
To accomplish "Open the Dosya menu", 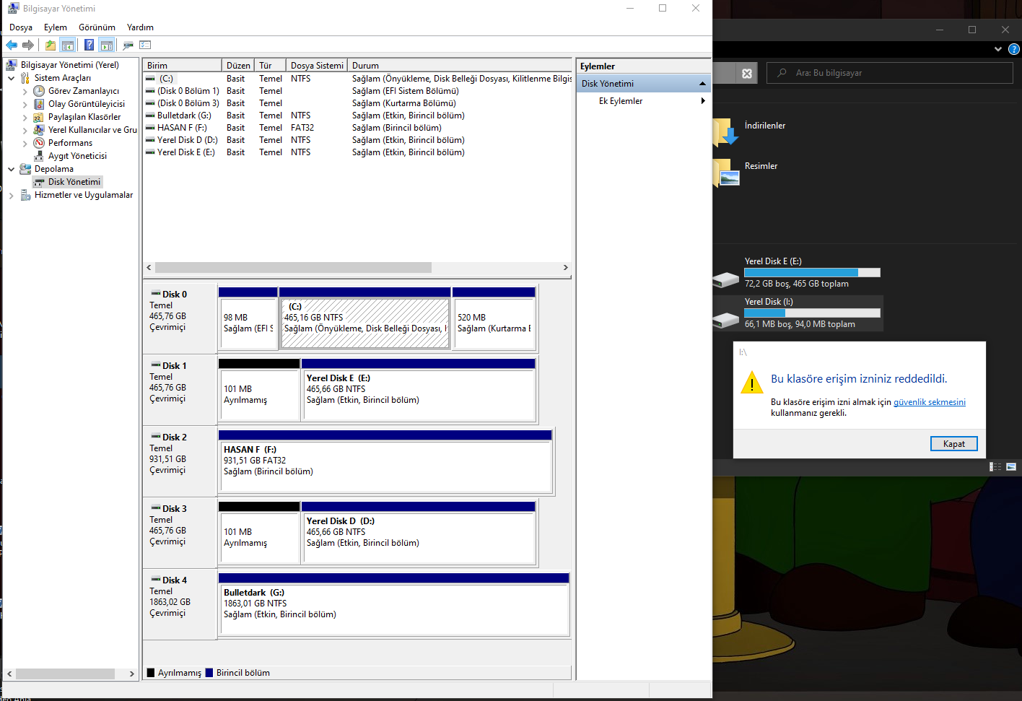I will pyautogui.click(x=21, y=27).
